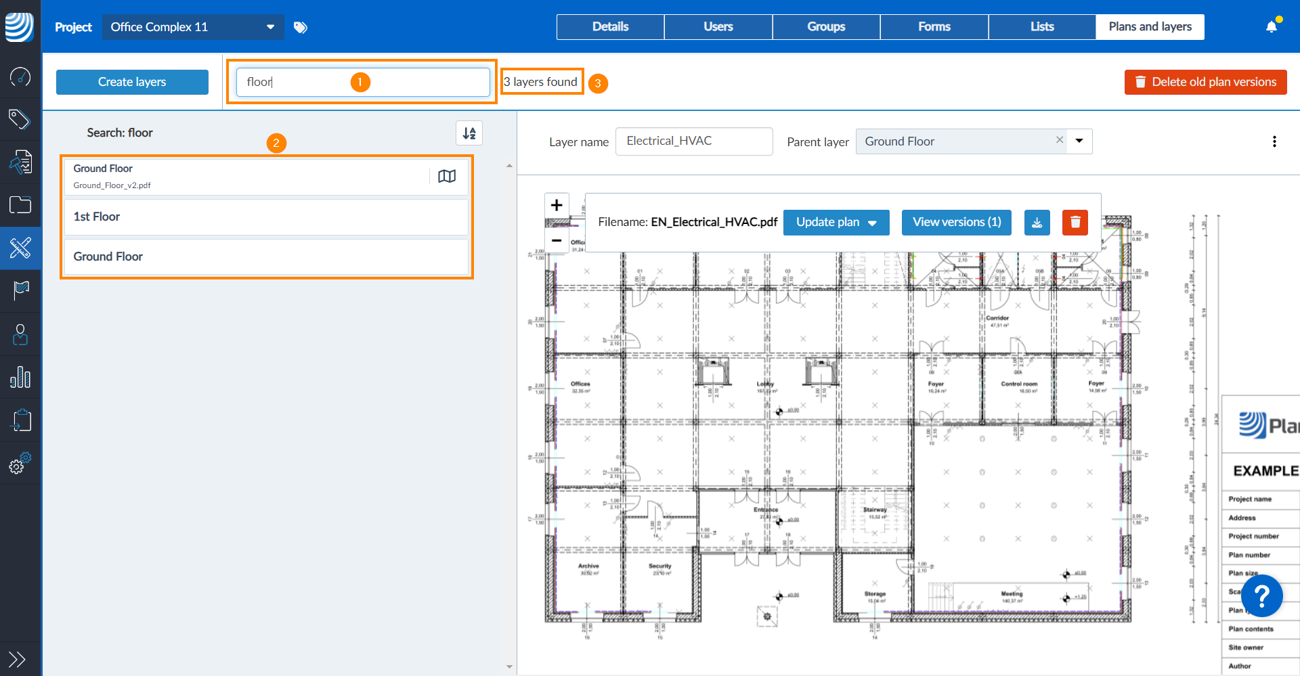Open the Update plan dropdown
Screen dimensions: 1300x676
pyautogui.click(x=836, y=223)
